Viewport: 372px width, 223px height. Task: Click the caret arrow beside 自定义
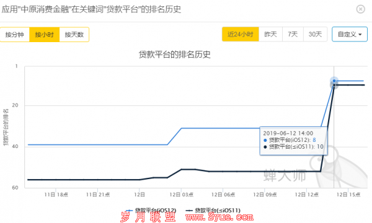tap(360, 35)
